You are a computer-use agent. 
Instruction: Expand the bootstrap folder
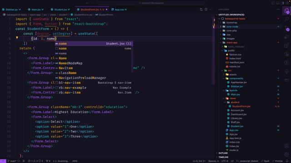tap(231, 23)
